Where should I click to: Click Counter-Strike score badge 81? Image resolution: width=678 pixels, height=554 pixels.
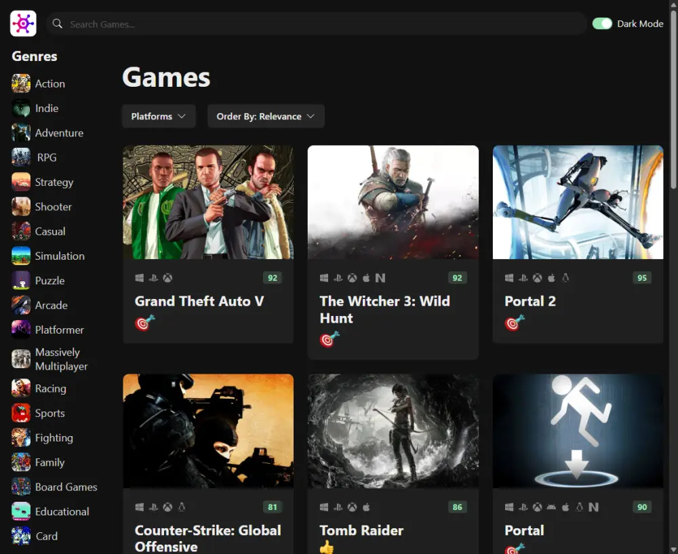273,507
